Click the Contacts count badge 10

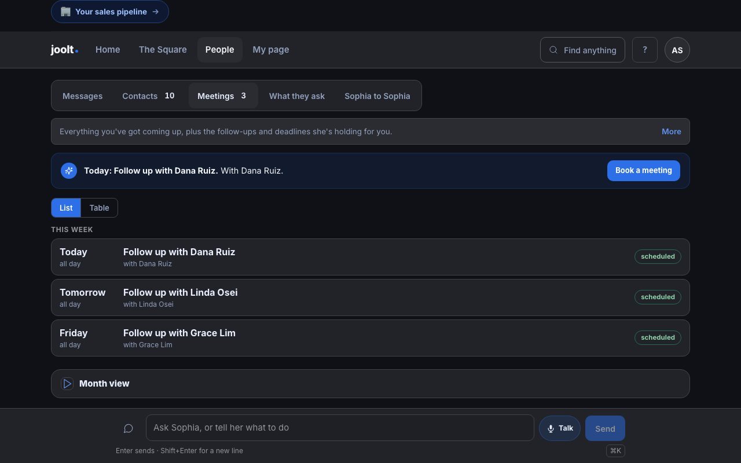click(x=170, y=95)
